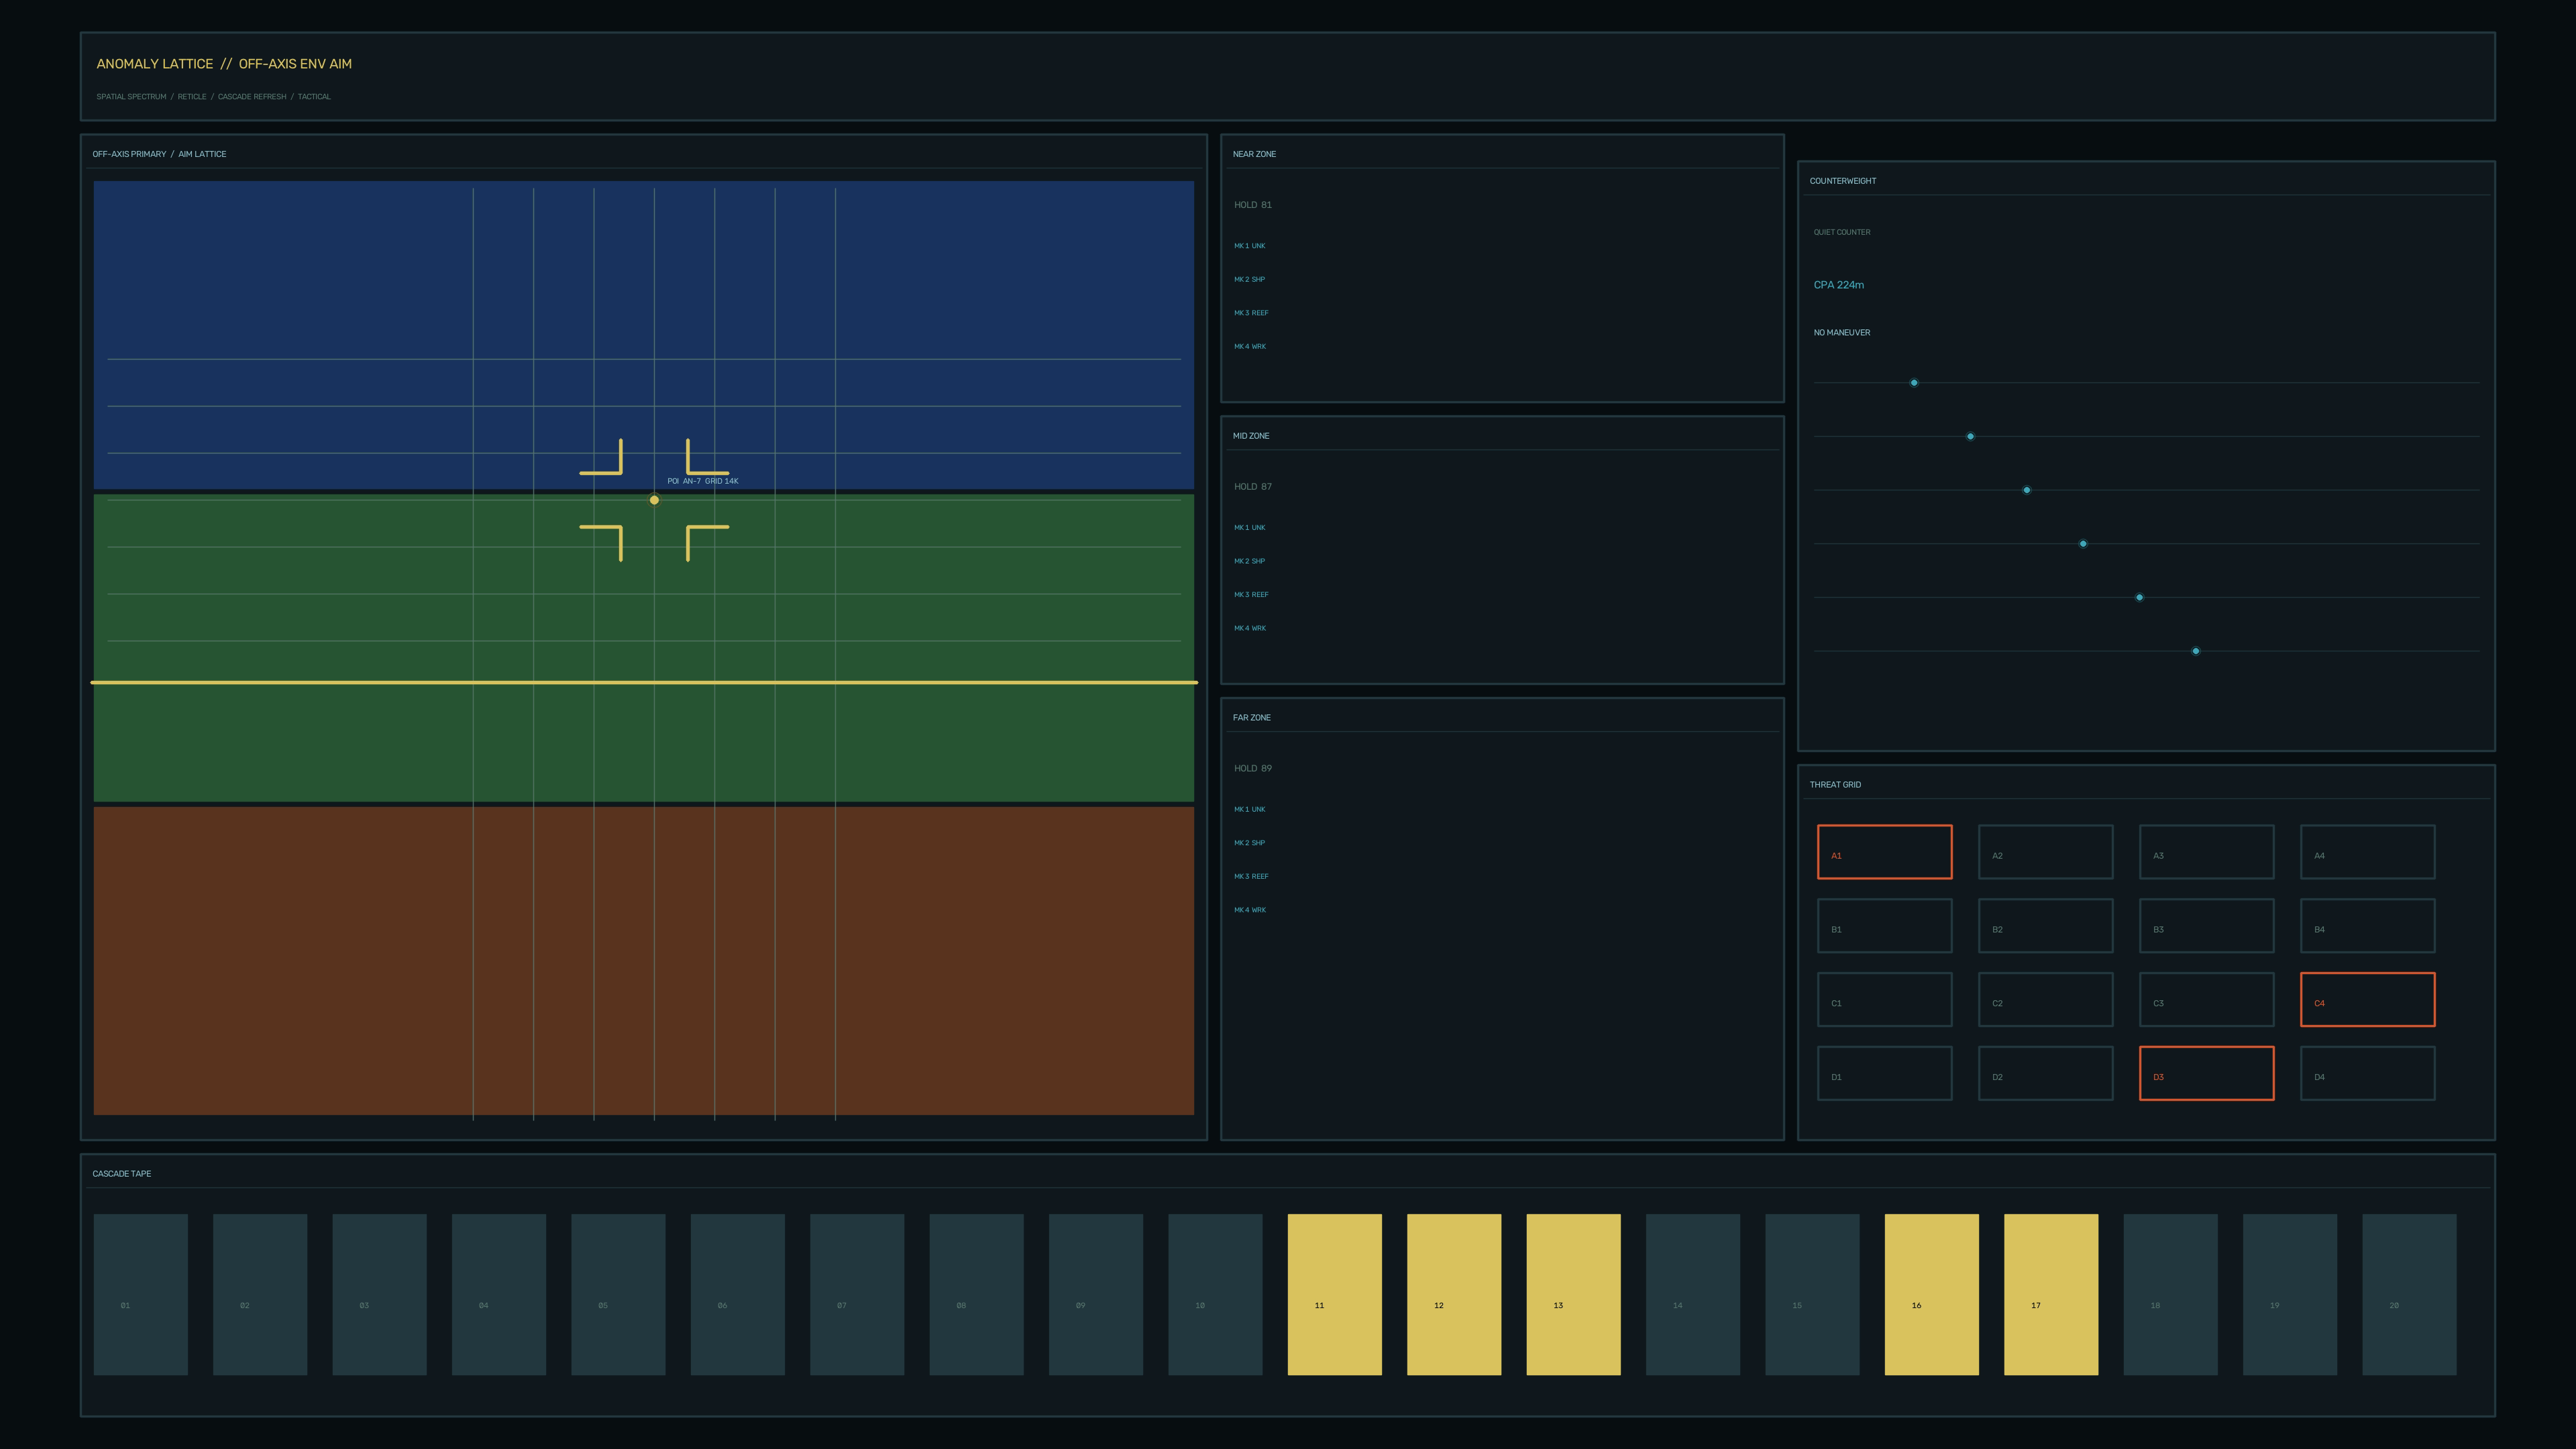Viewport: 2576px width, 1449px height.
Task: Click the yellow POI AN-7 marker dot
Action: coord(654,500)
